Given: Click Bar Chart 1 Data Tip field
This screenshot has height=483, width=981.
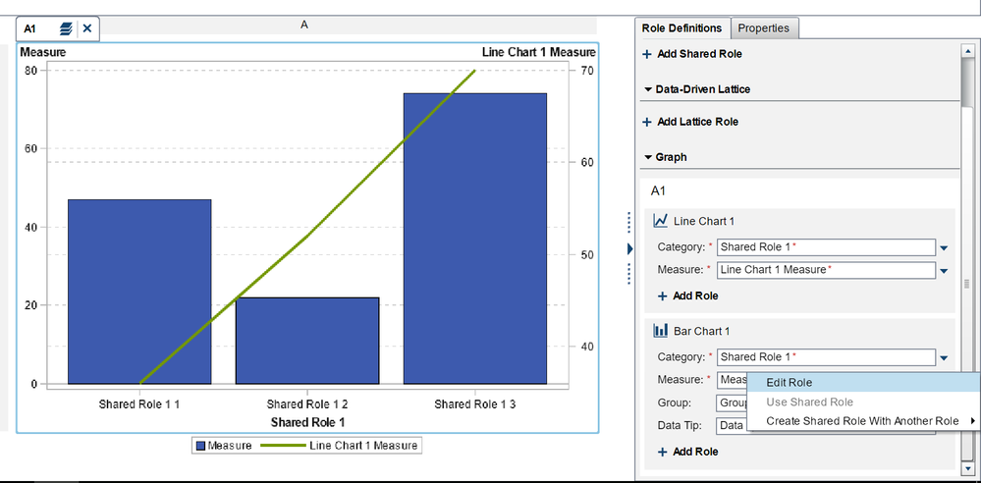Looking at the screenshot, I should tap(732, 426).
